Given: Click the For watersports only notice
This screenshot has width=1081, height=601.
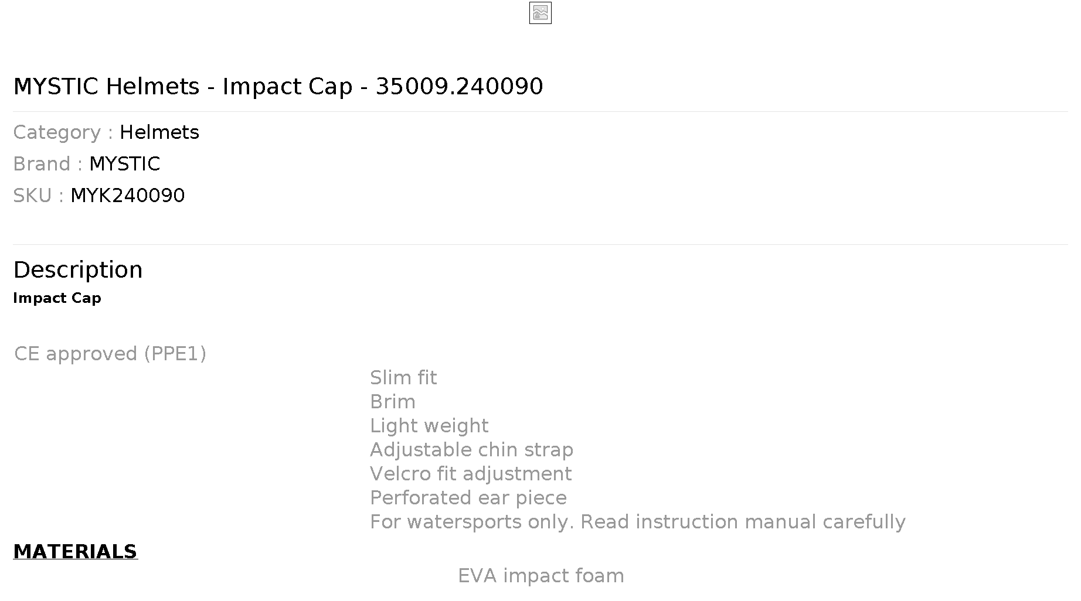Looking at the screenshot, I should click(638, 522).
